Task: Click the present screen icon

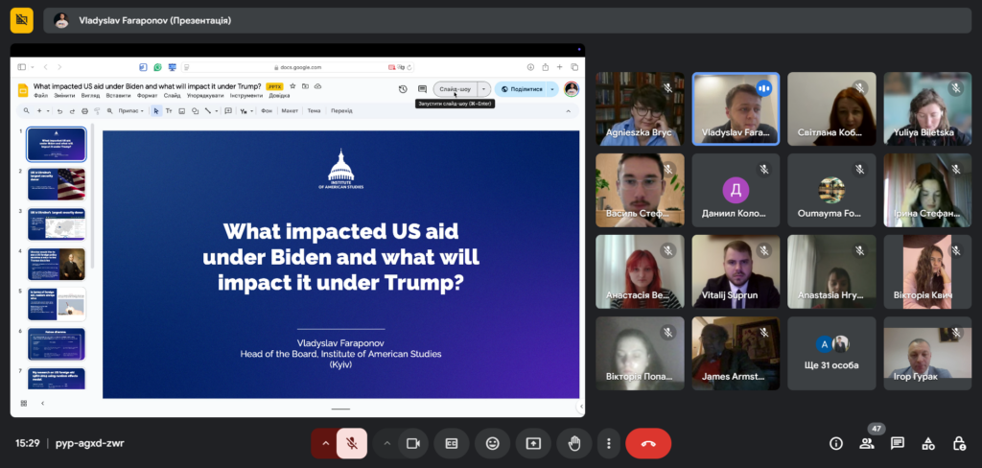Action: click(x=533, y=443)
